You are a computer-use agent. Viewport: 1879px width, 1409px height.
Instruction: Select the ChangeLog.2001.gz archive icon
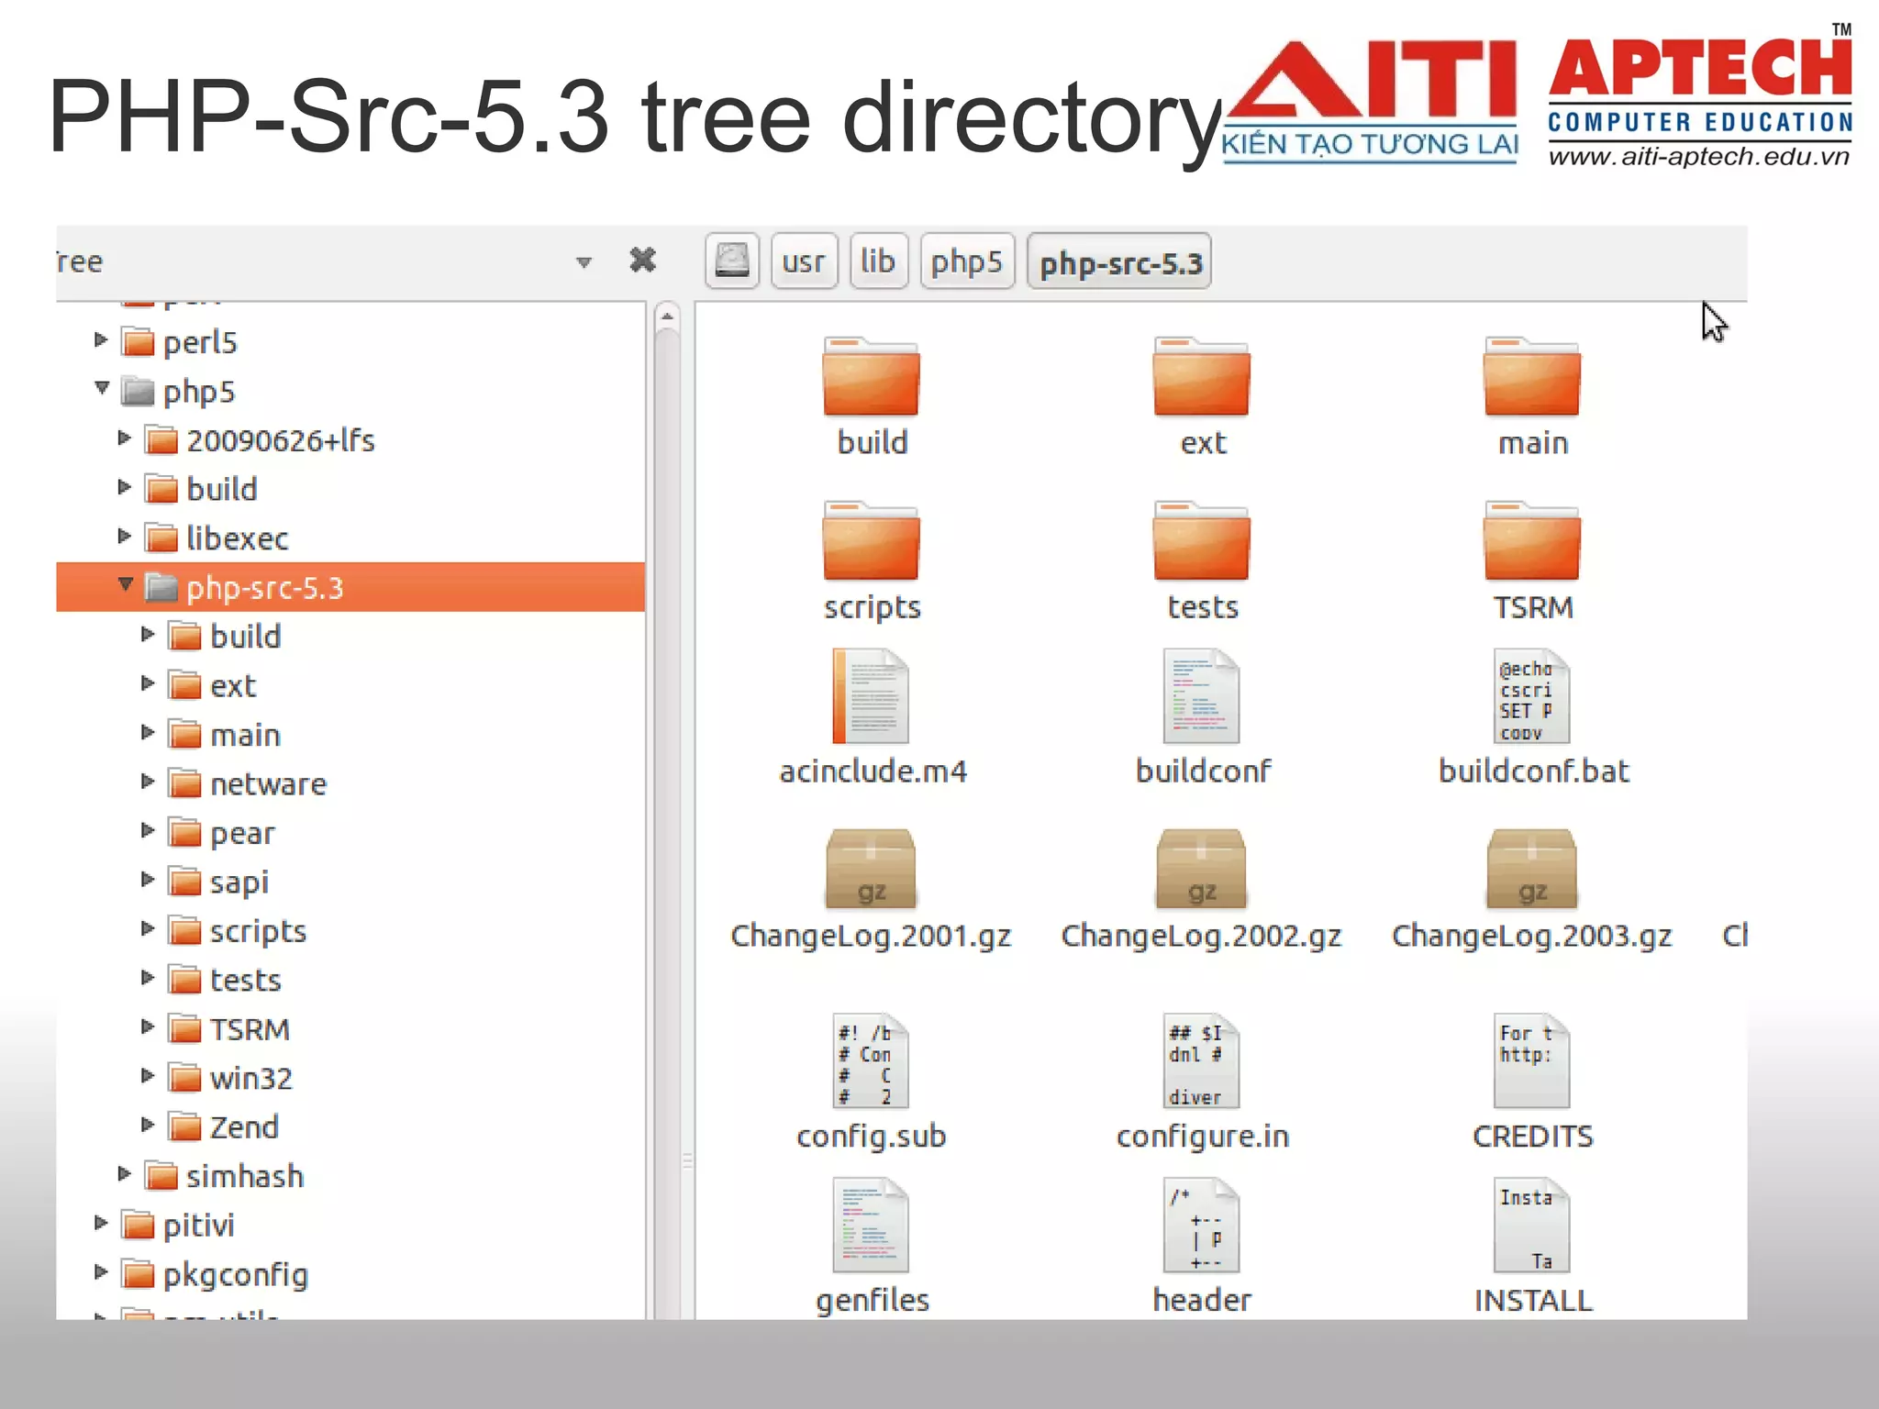871,869
